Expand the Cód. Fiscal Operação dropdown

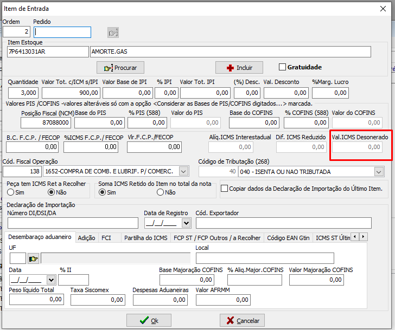(x=183, y=172)
